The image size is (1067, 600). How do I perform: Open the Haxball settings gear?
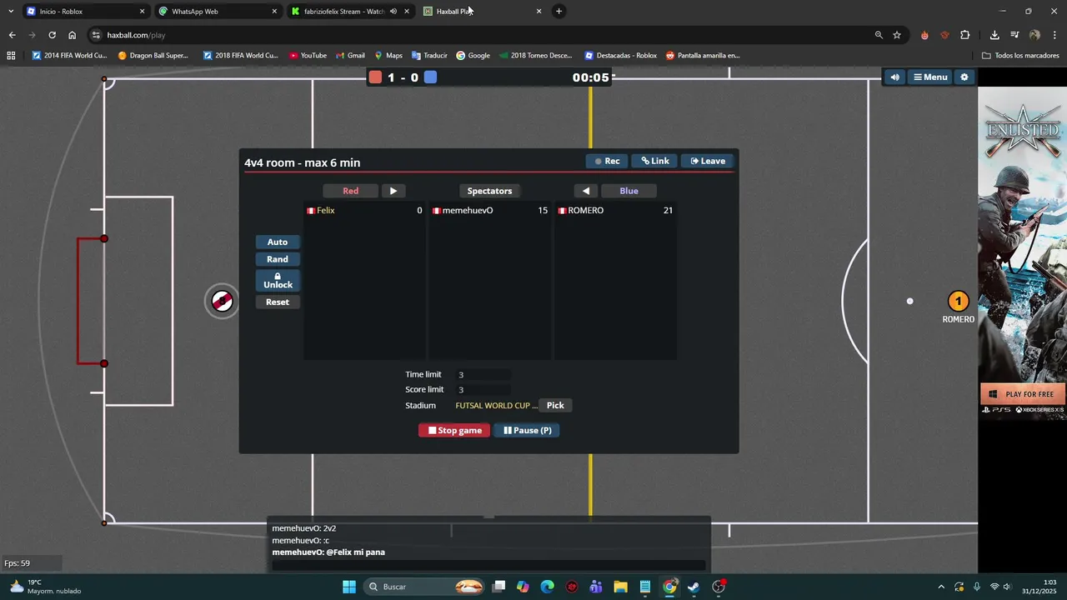pos(964,77)
